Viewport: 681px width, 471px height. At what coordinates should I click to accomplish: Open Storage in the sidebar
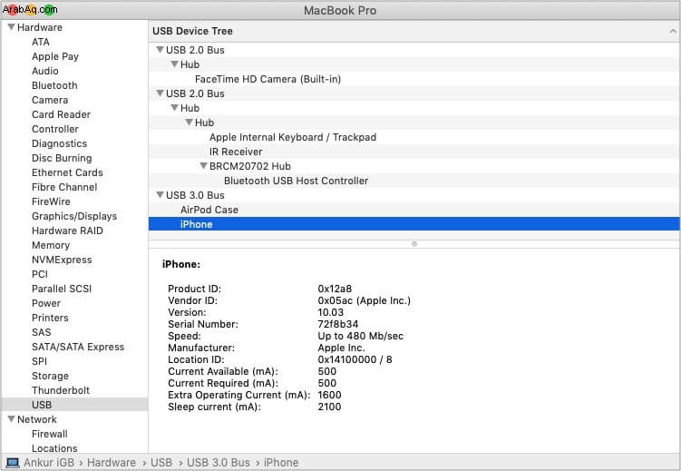(50, 376)
